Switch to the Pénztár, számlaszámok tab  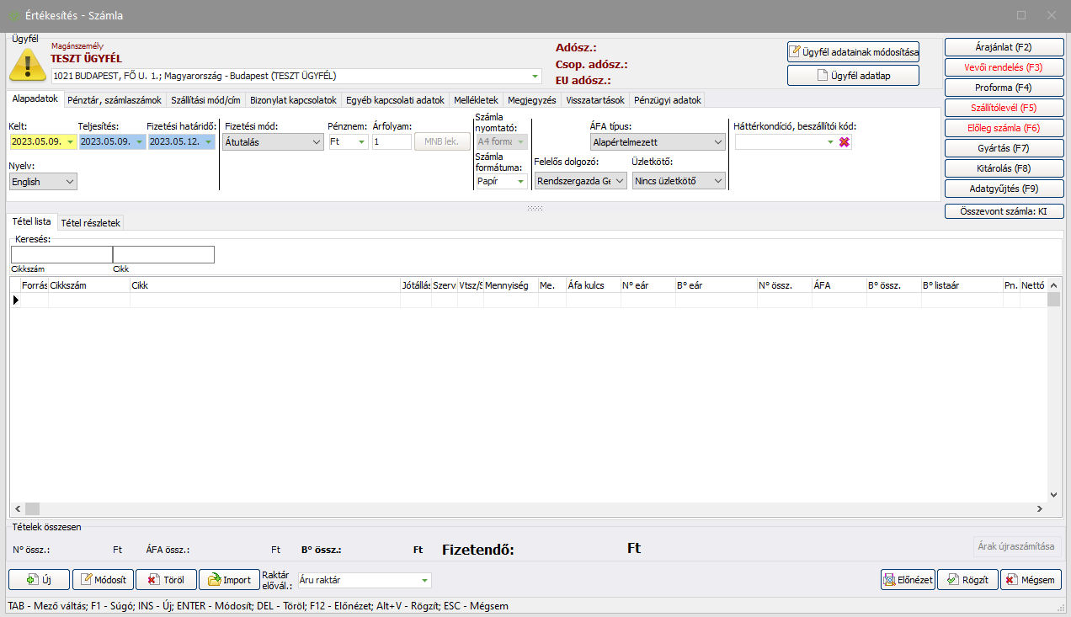[114, 100]
